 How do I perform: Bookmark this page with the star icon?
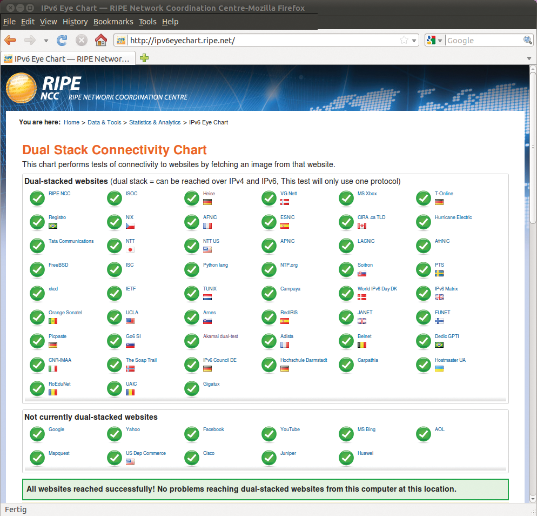coord(404,40)
